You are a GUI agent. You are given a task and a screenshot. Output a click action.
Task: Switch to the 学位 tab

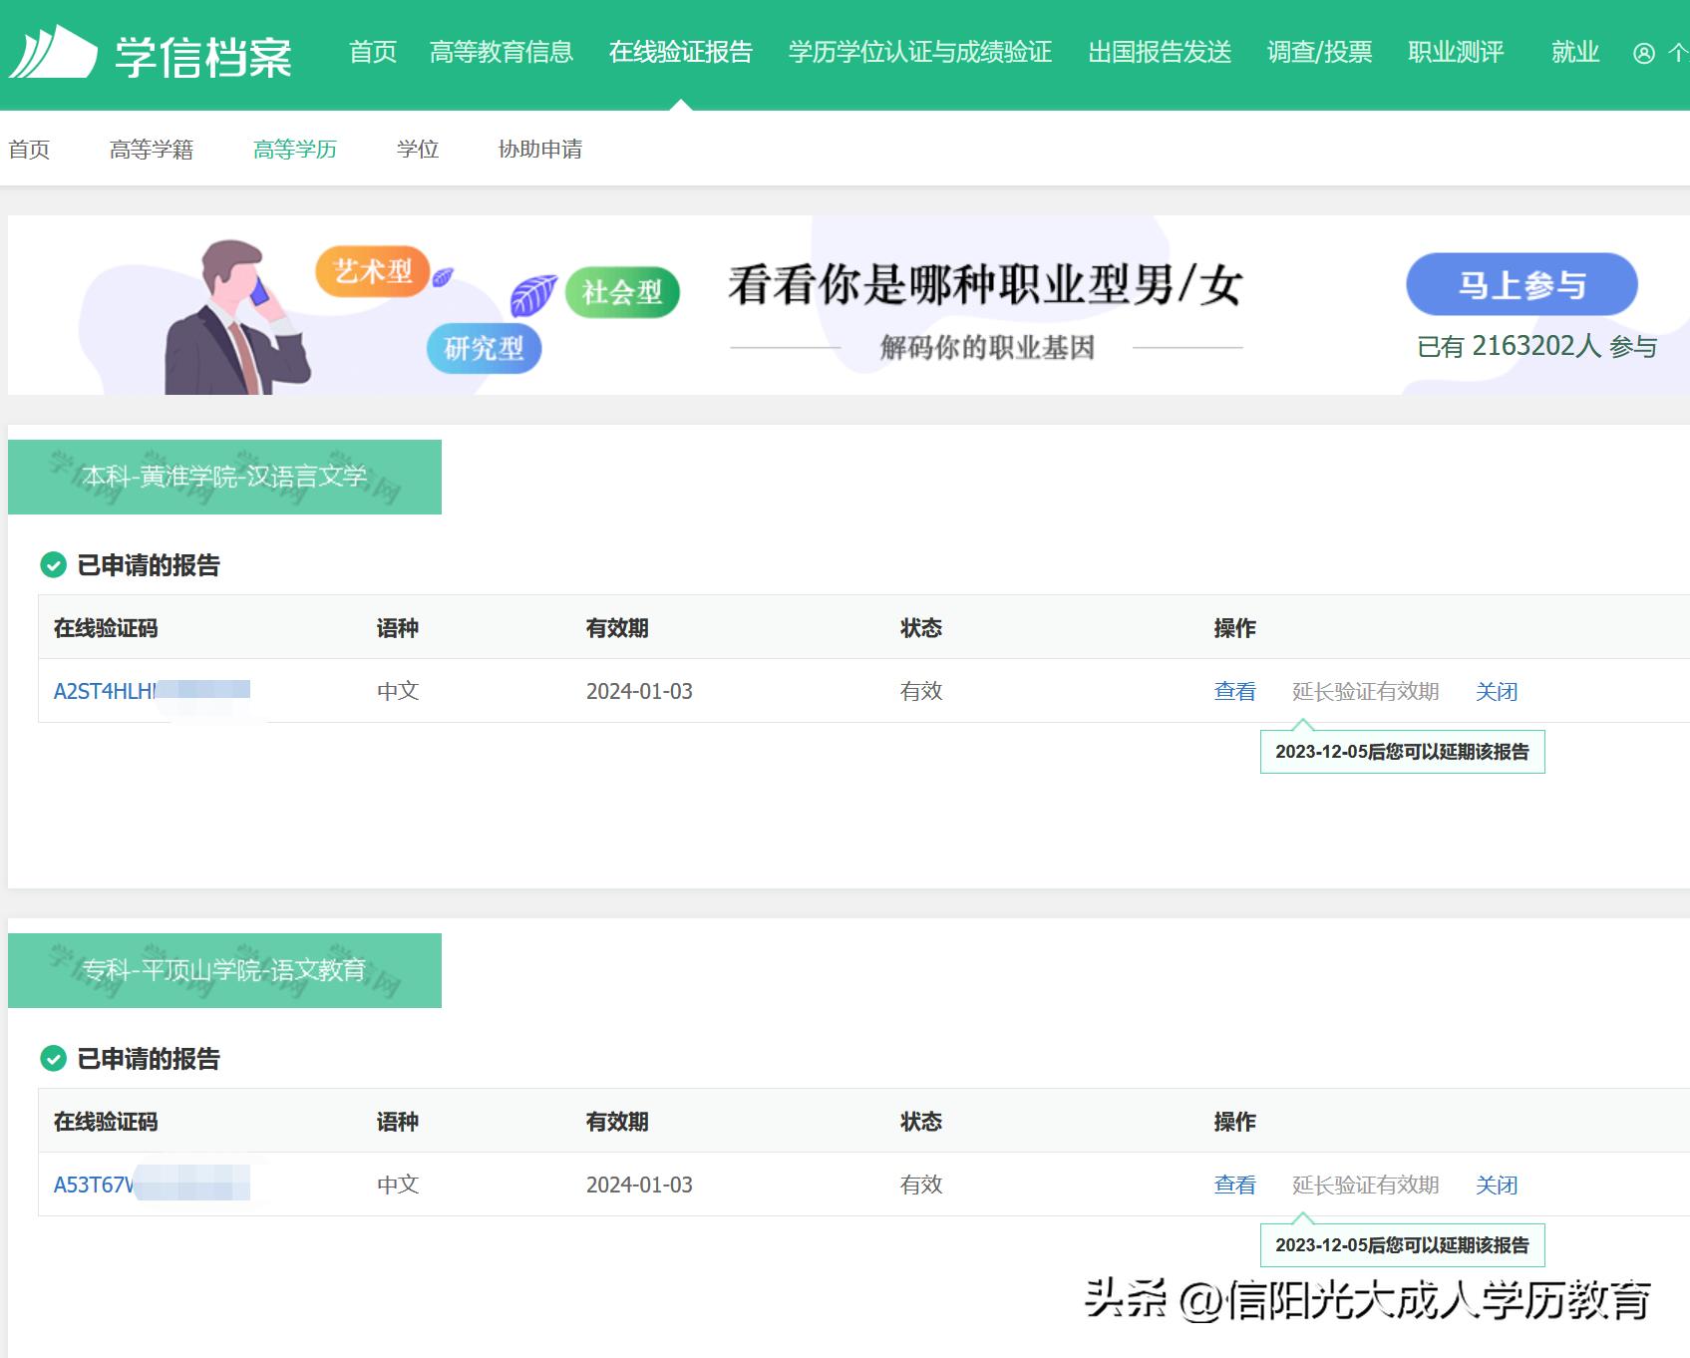[418, 149]
